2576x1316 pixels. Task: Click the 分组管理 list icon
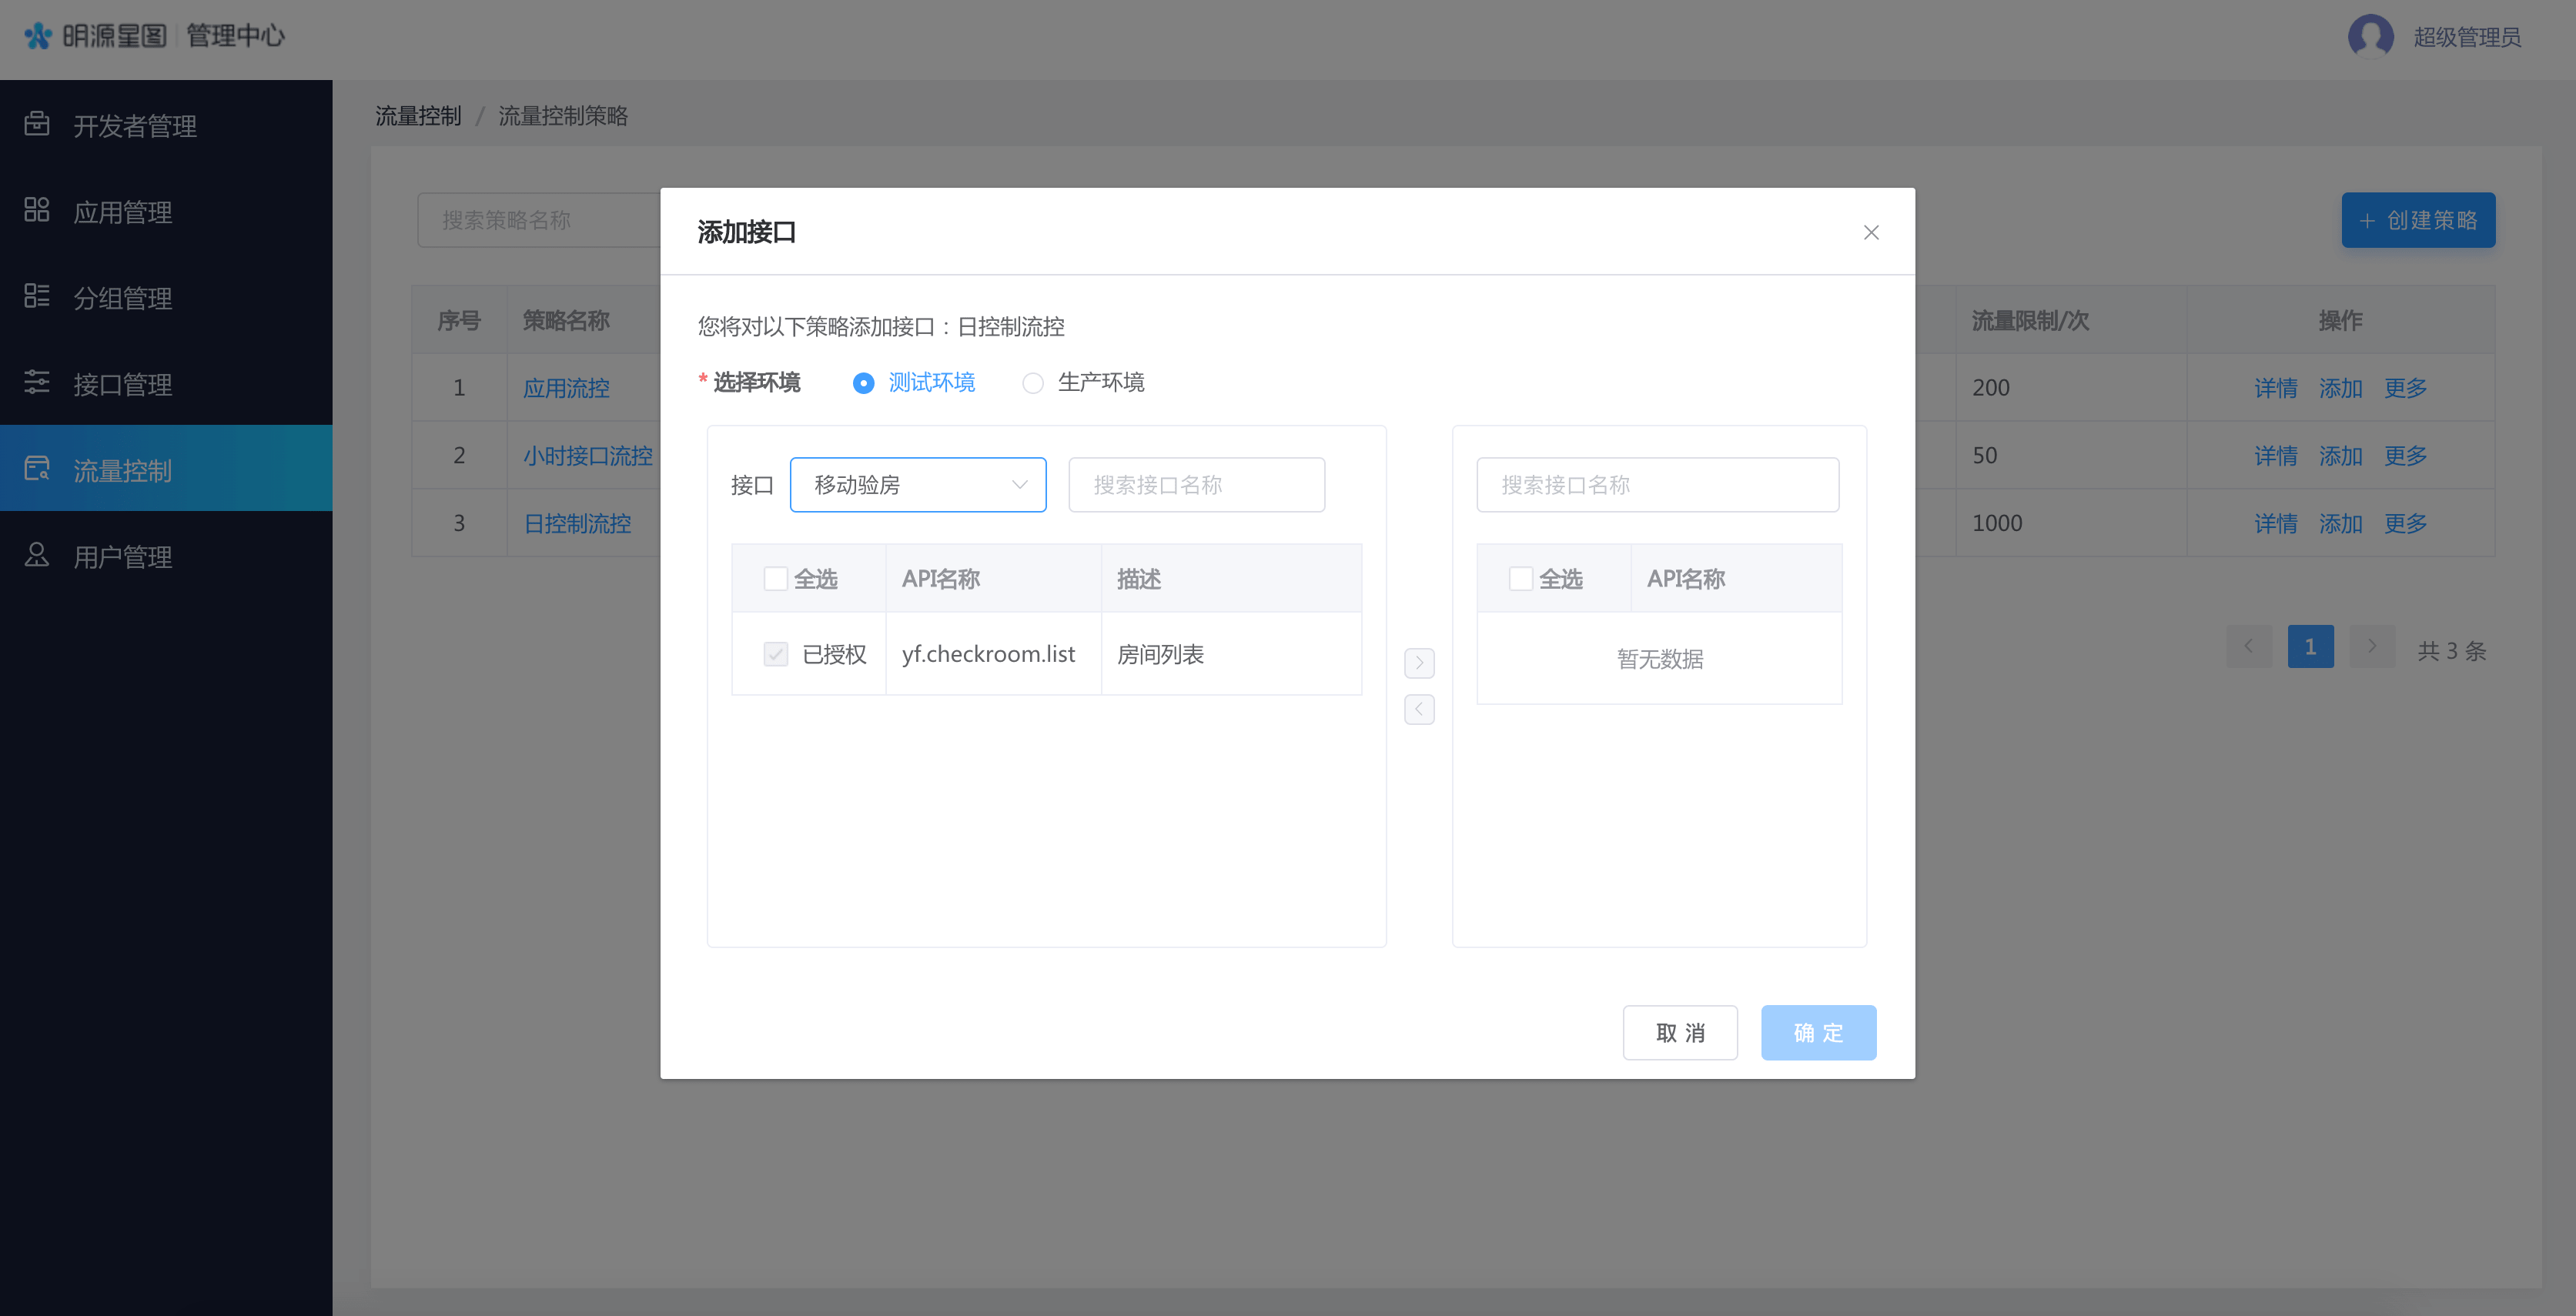click(37, 296)
